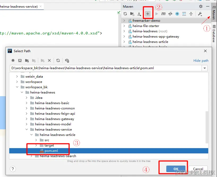Open help question mark button
The height and width of the screenshot is (177, 217).
coord(13,169)
